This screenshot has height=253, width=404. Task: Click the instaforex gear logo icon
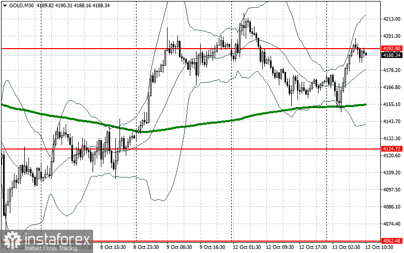coord(12,241)
